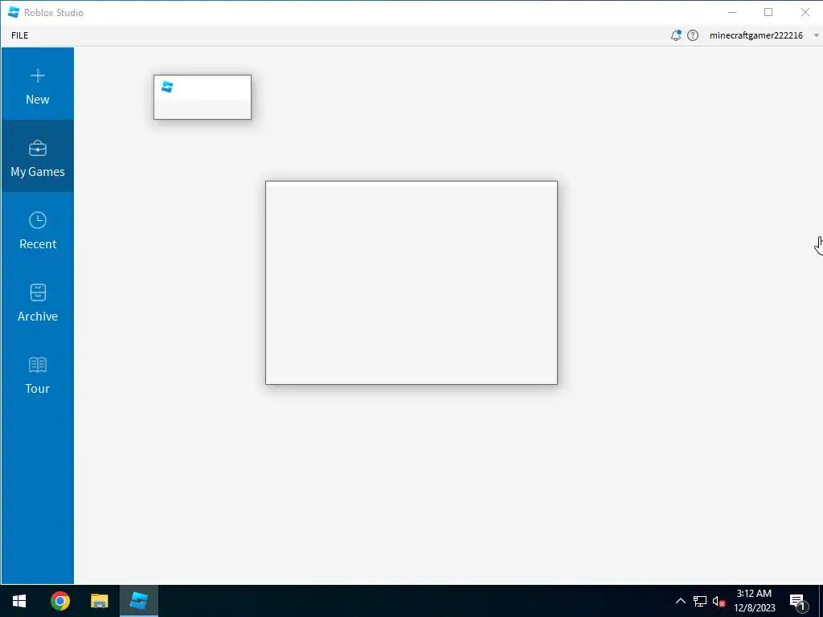This screenshot has width=823, height=617.
Task: Click the taskbar clock showing 3:12 AM
Action: tap(754, 601)
